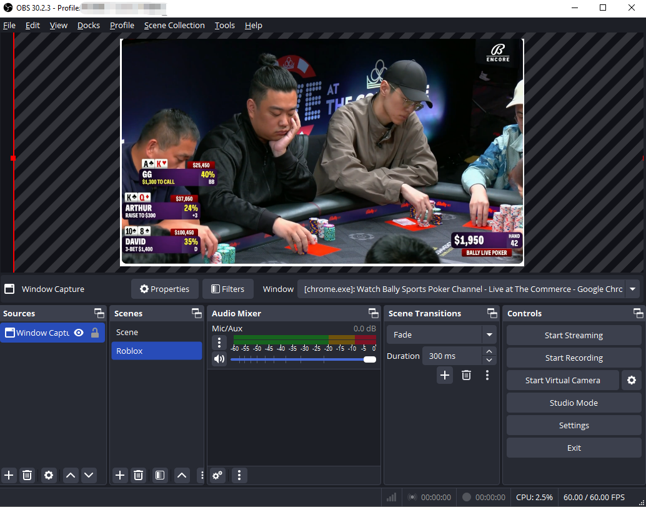Add a new source with the plus icon
646x507 pixels.
pos(9,476)
